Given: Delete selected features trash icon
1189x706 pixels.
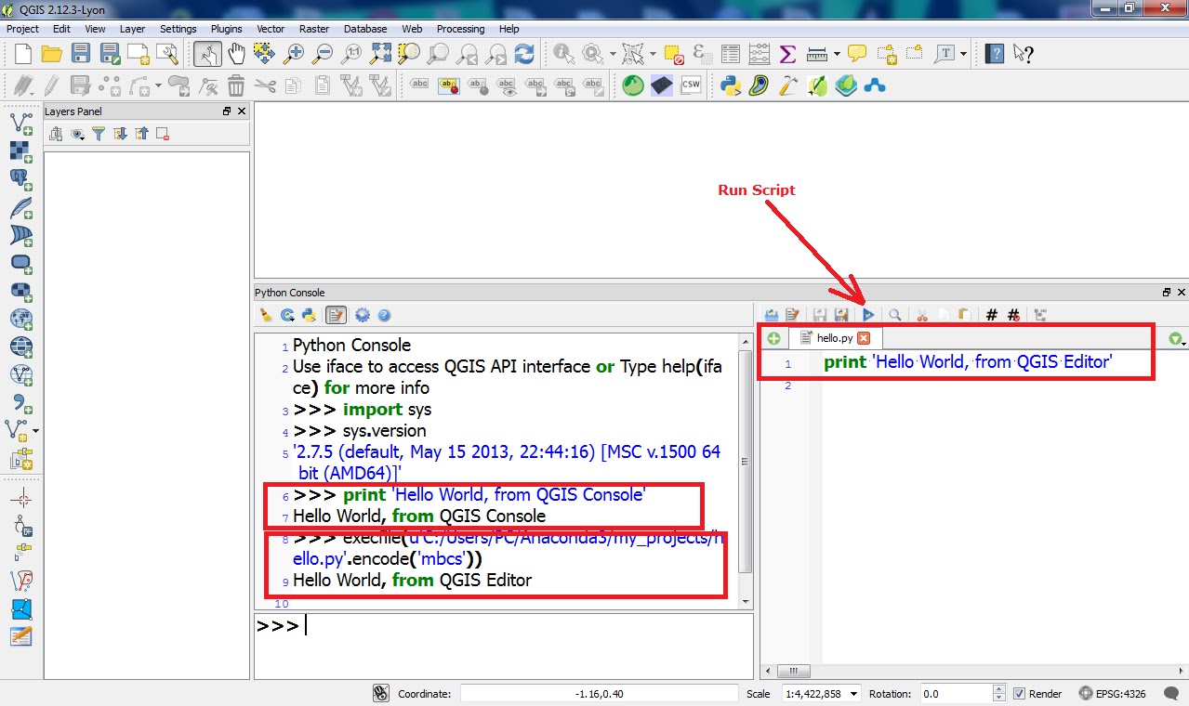Looking at the screenshot, I should [236, 86].
